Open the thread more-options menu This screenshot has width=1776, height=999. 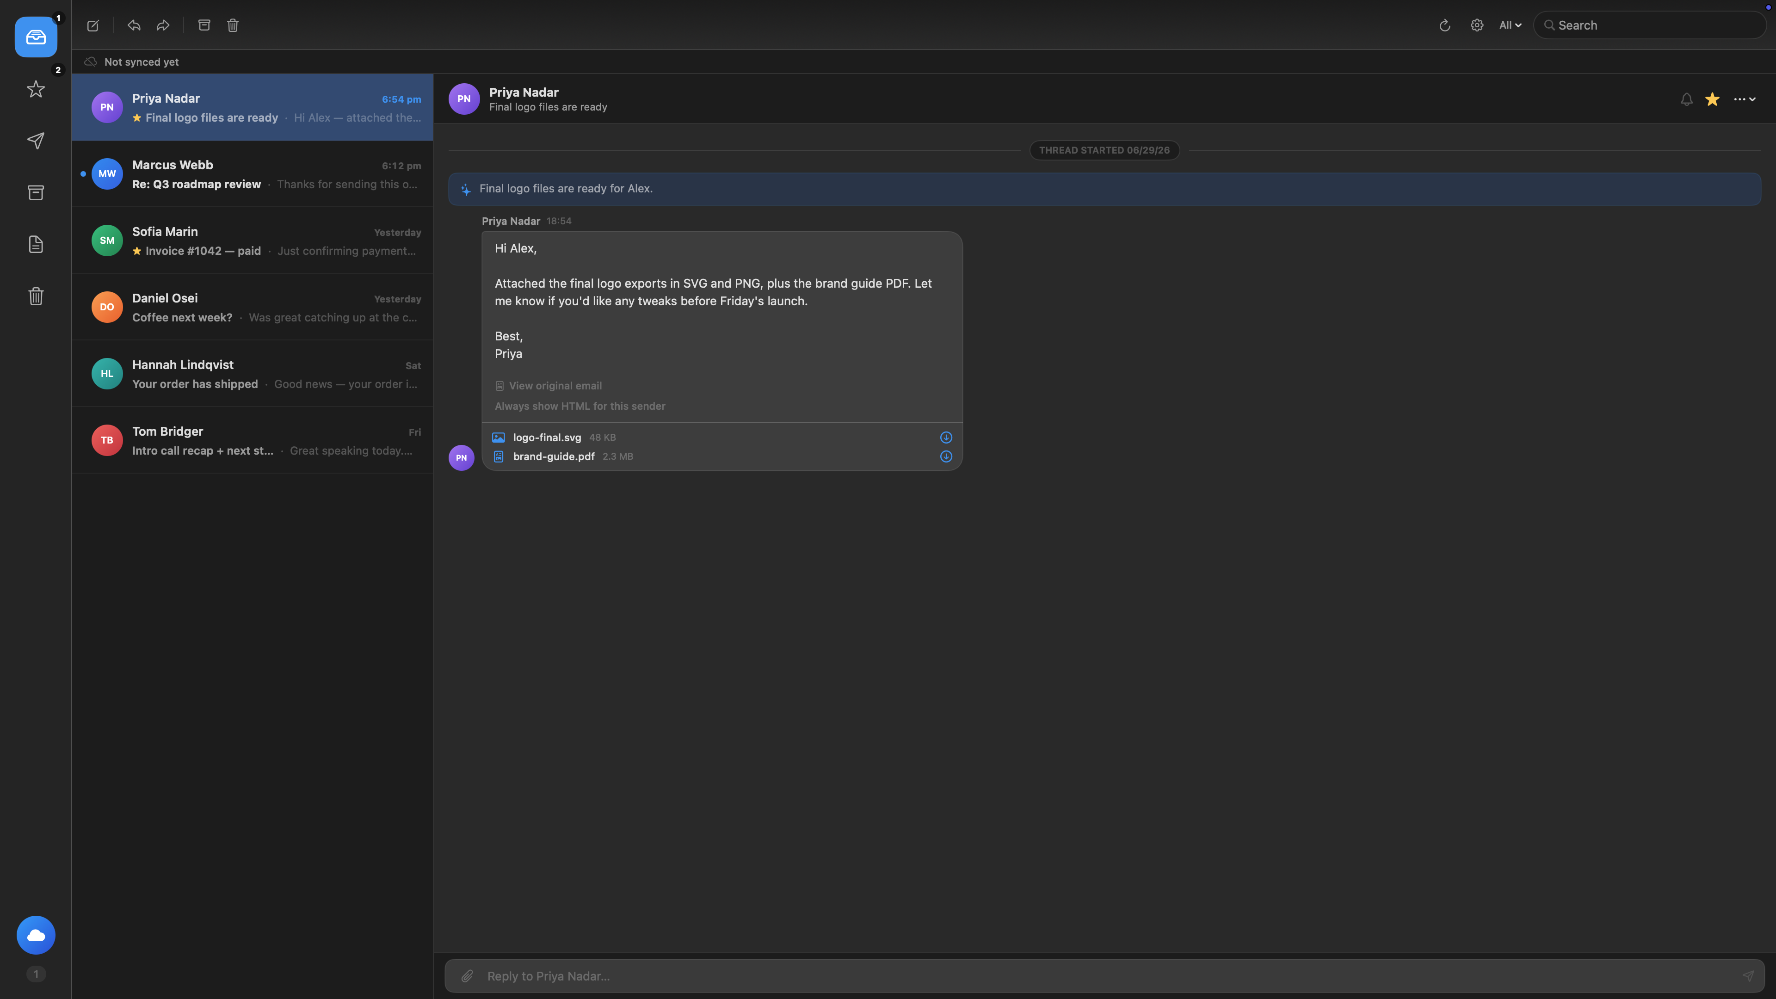coord(1744,99)
